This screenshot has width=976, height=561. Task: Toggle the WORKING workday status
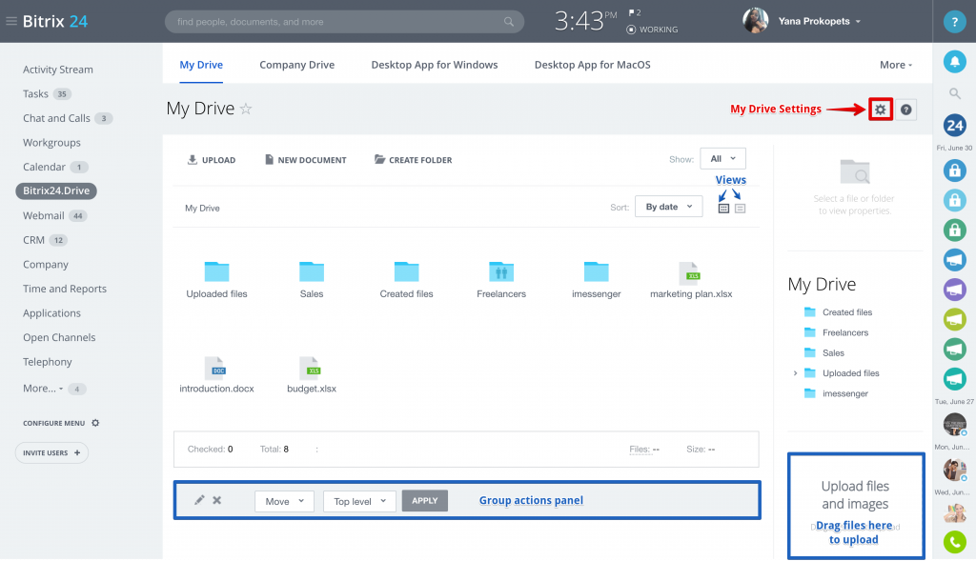(x=652, y=30)
